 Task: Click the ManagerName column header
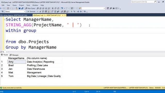[16, 58]
